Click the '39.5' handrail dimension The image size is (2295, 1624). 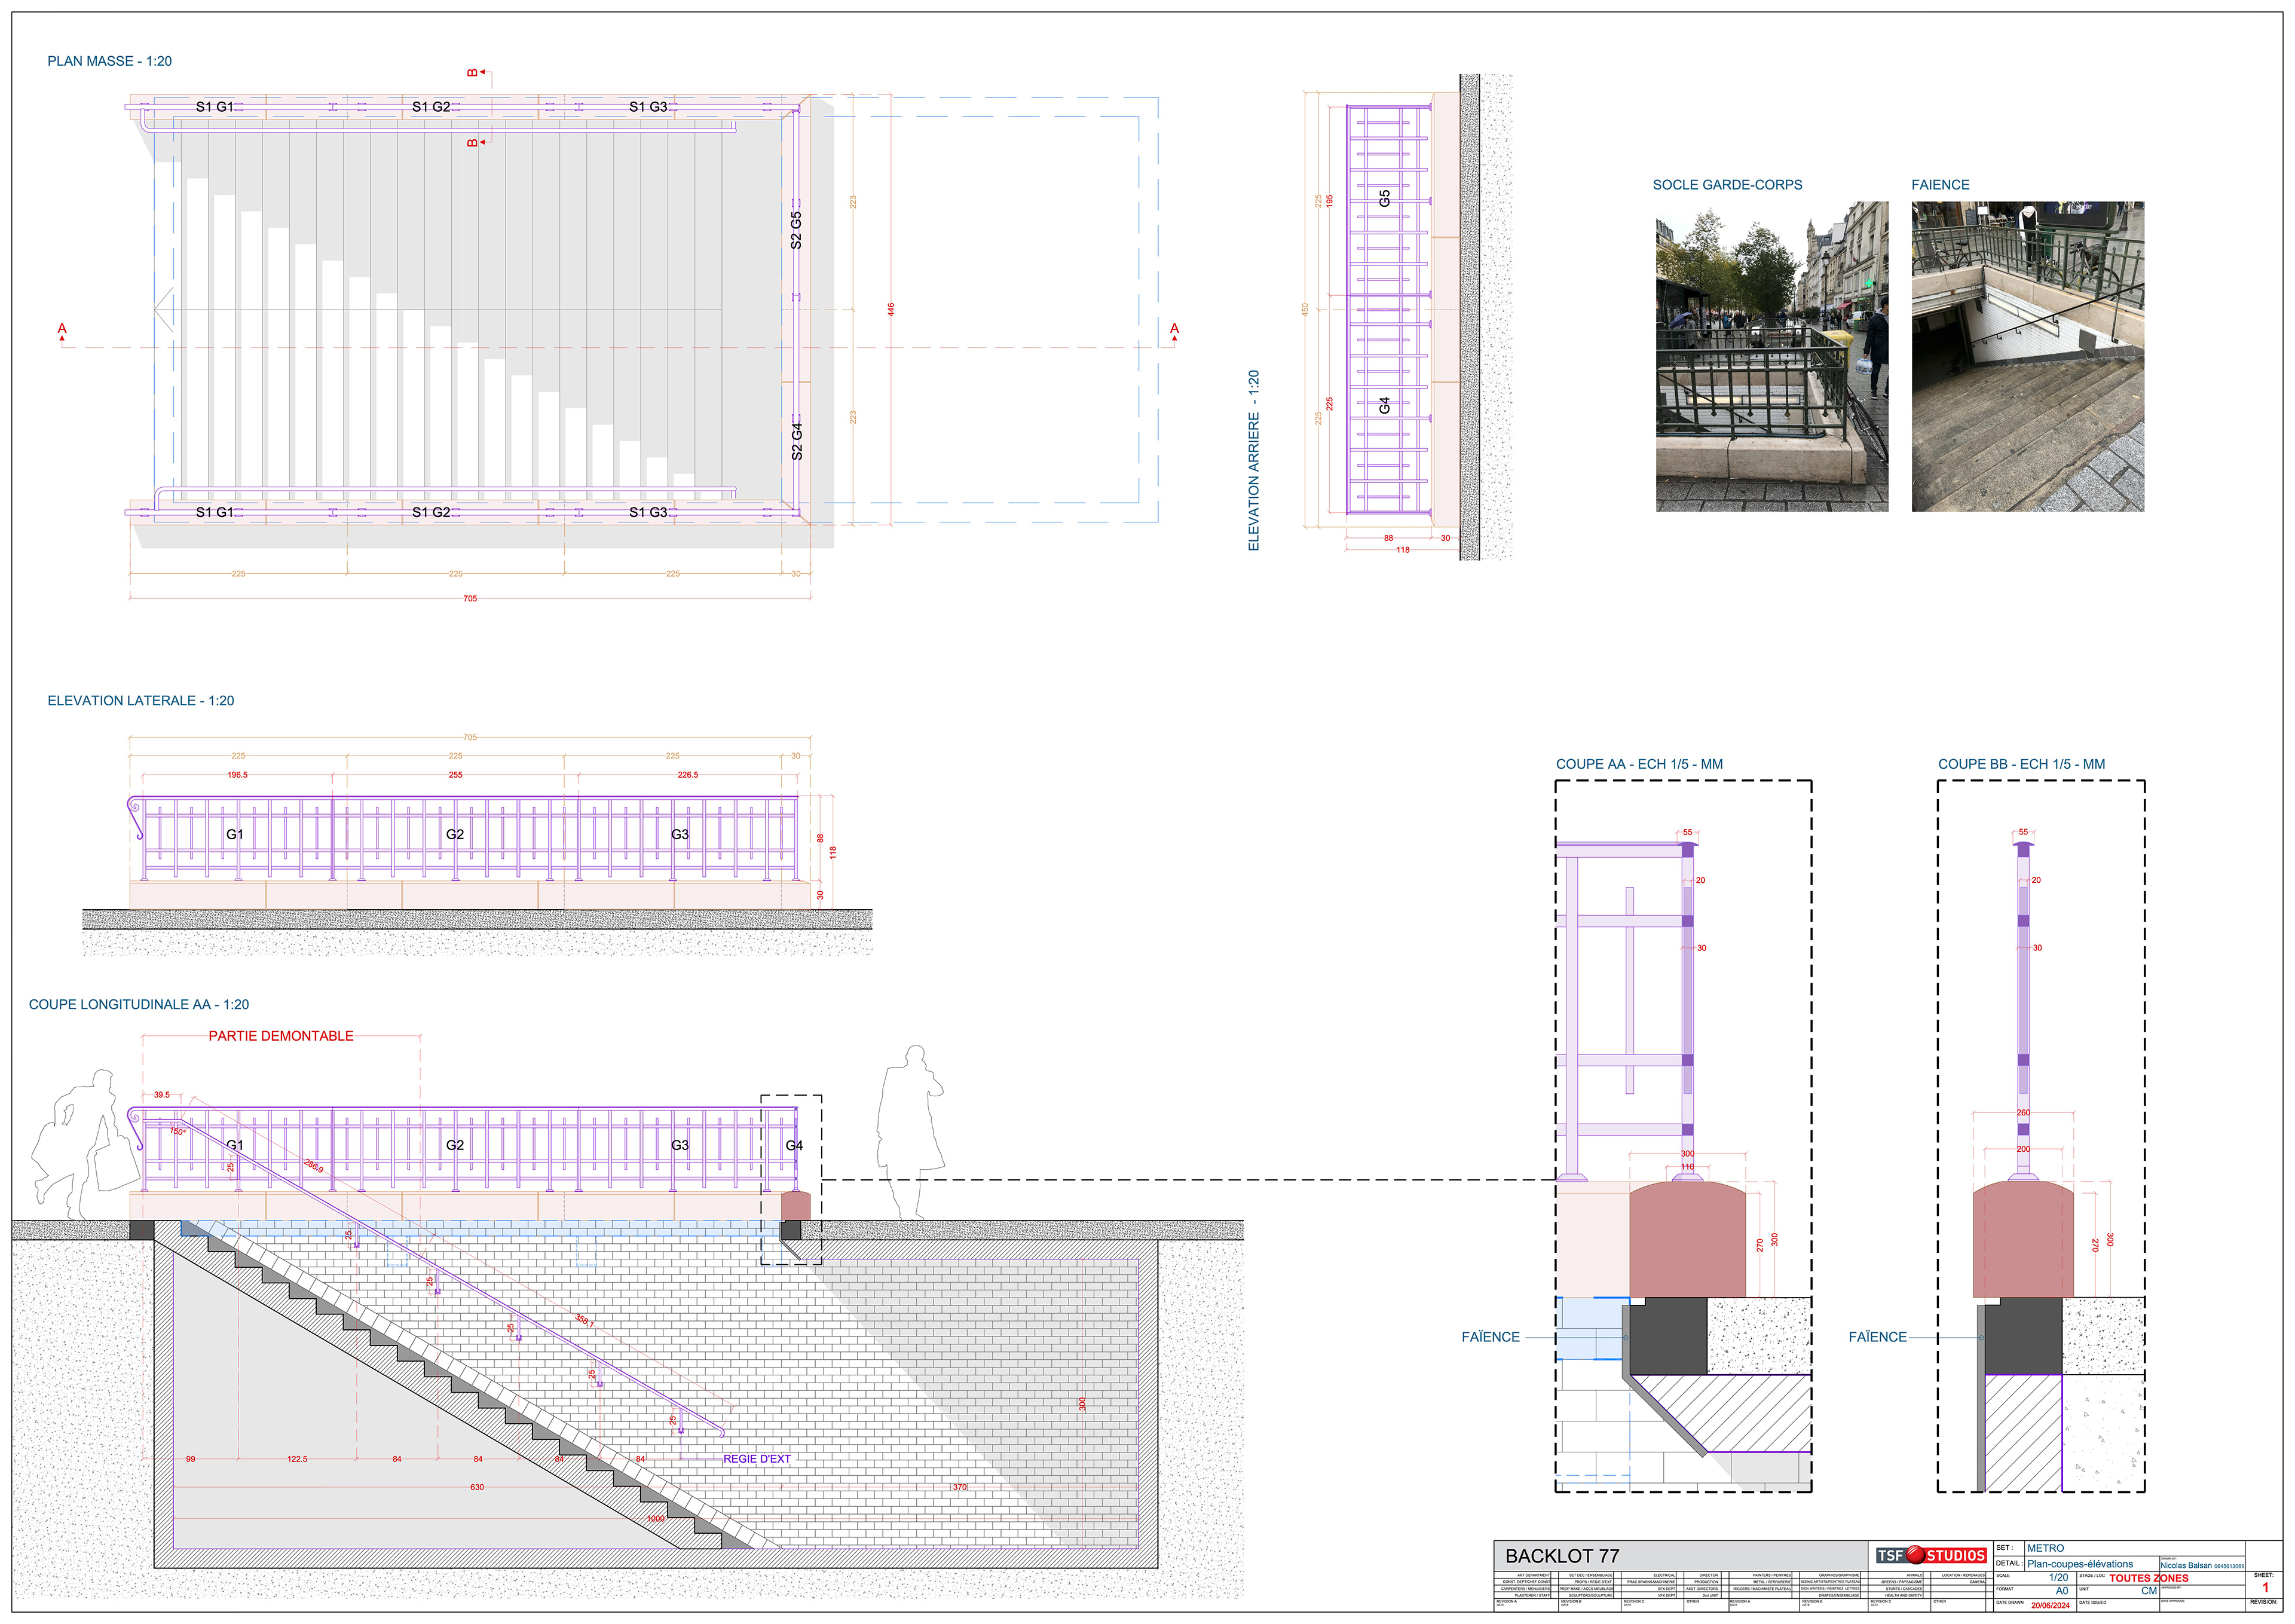click(162, 1095)
